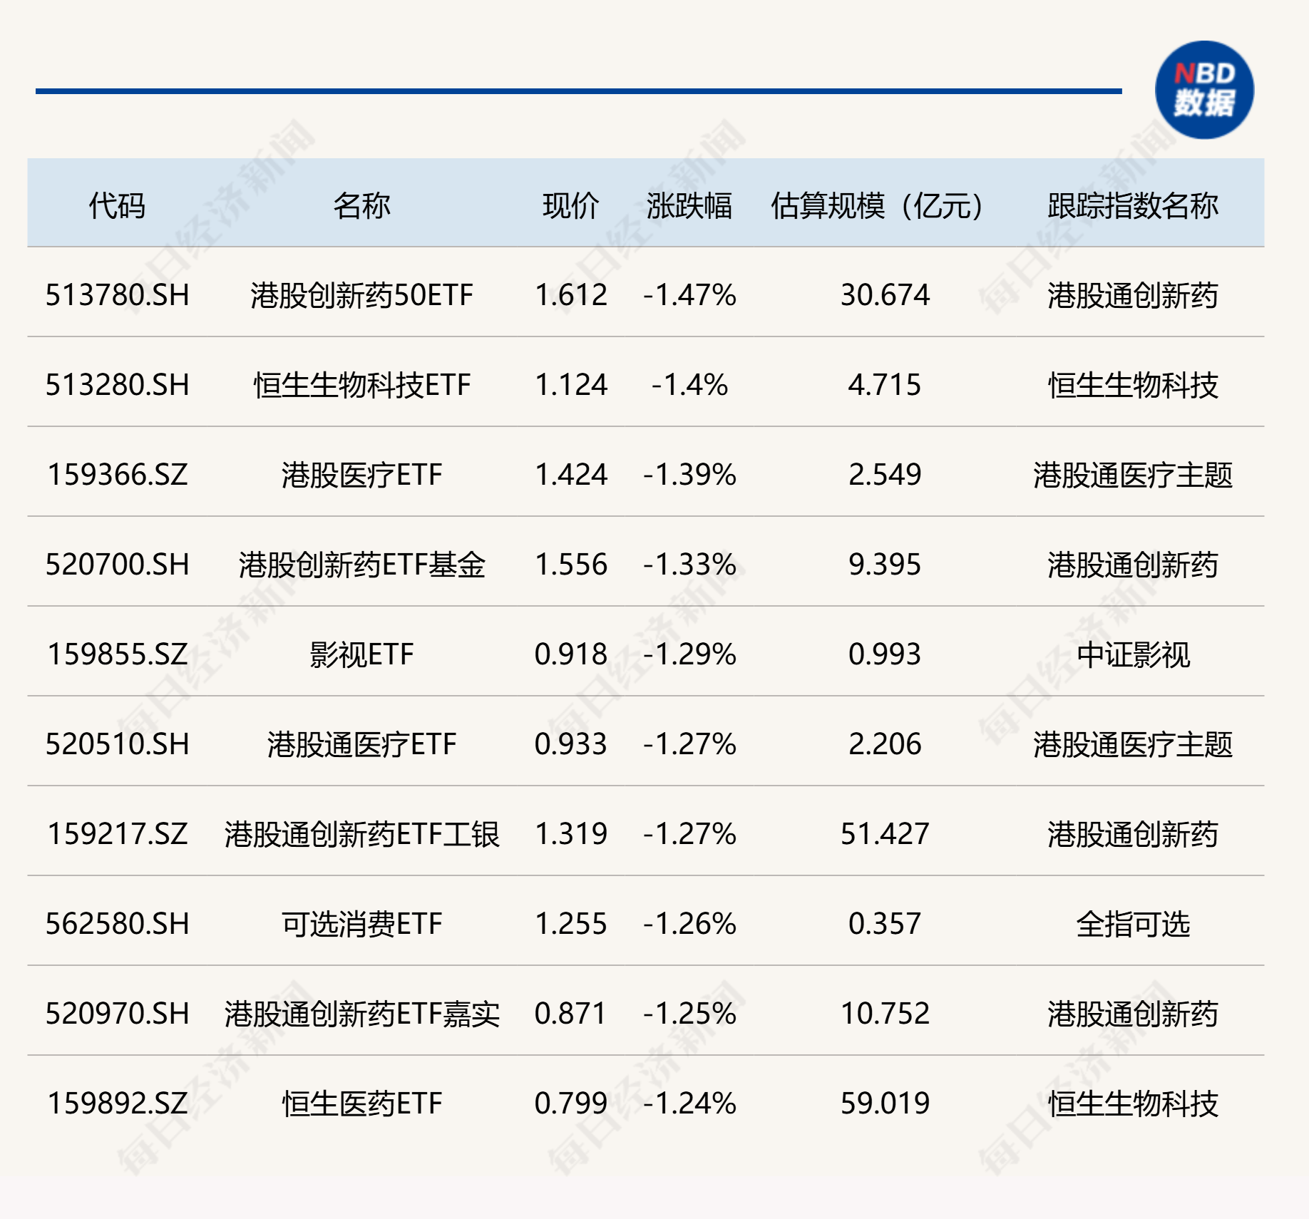The image size is (1309, 1219).
Task: Select the 港股通创新药ETF工银 fund name
Action: pyautogui.click(x=361, y=834)
